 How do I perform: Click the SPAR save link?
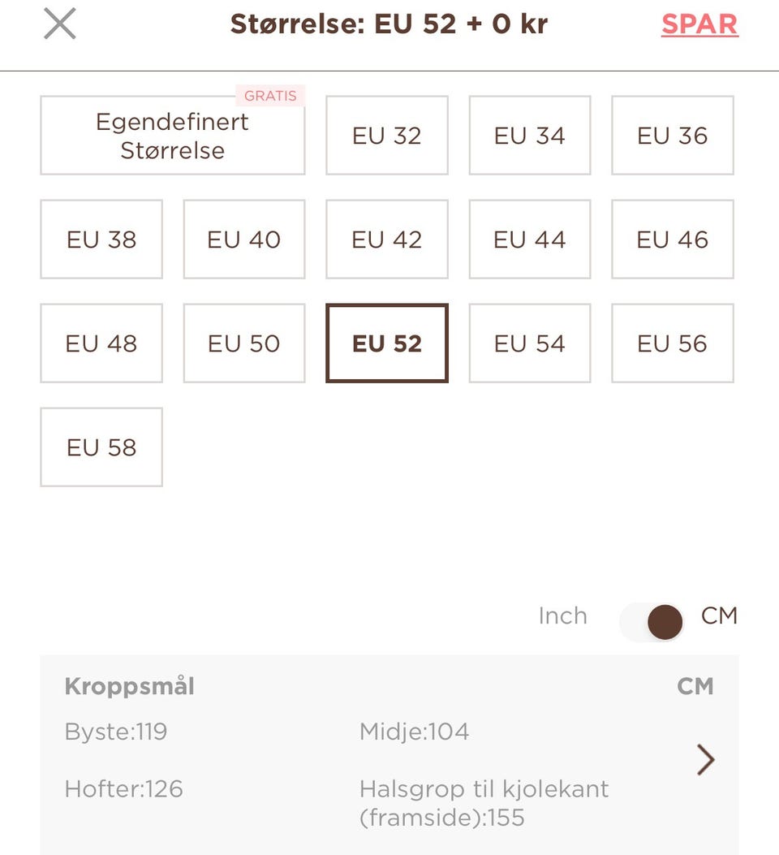pyautogui.click(x=699, y=24)
